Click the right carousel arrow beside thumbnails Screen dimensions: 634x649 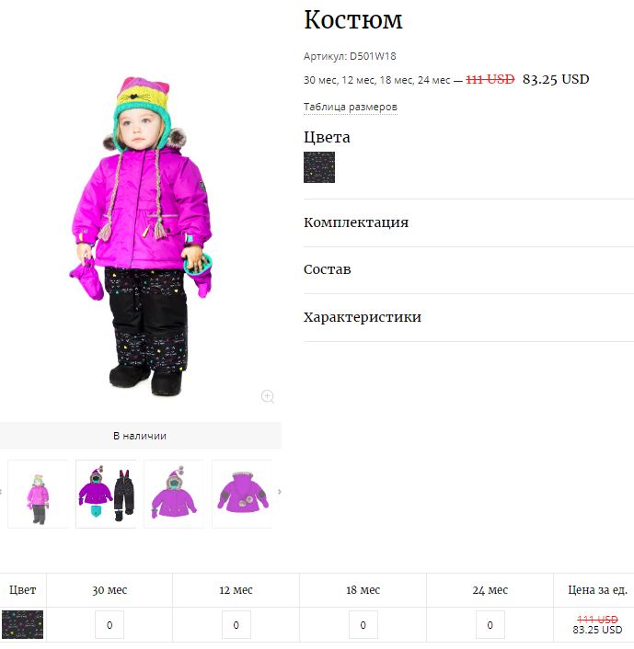tap(280, 492)
